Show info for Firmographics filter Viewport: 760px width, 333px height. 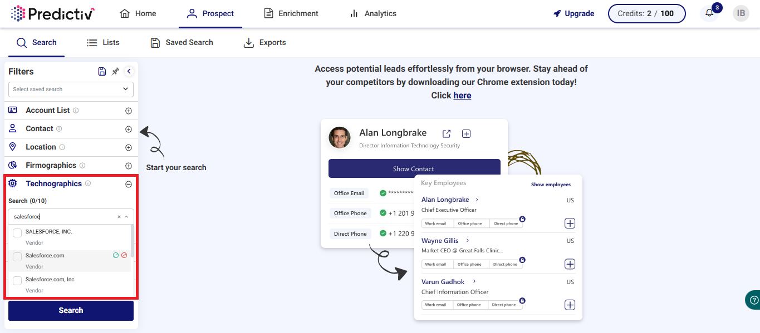82,166
